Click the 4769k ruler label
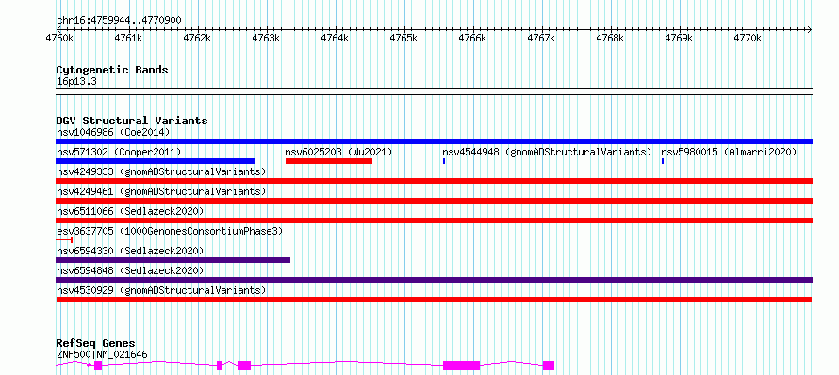 pos(680,38)
